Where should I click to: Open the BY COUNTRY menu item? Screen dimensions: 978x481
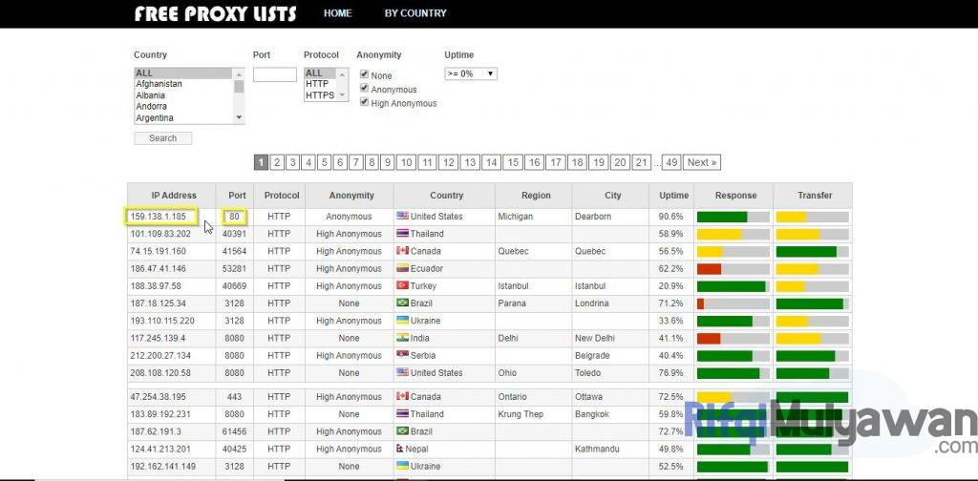point(415,13)
